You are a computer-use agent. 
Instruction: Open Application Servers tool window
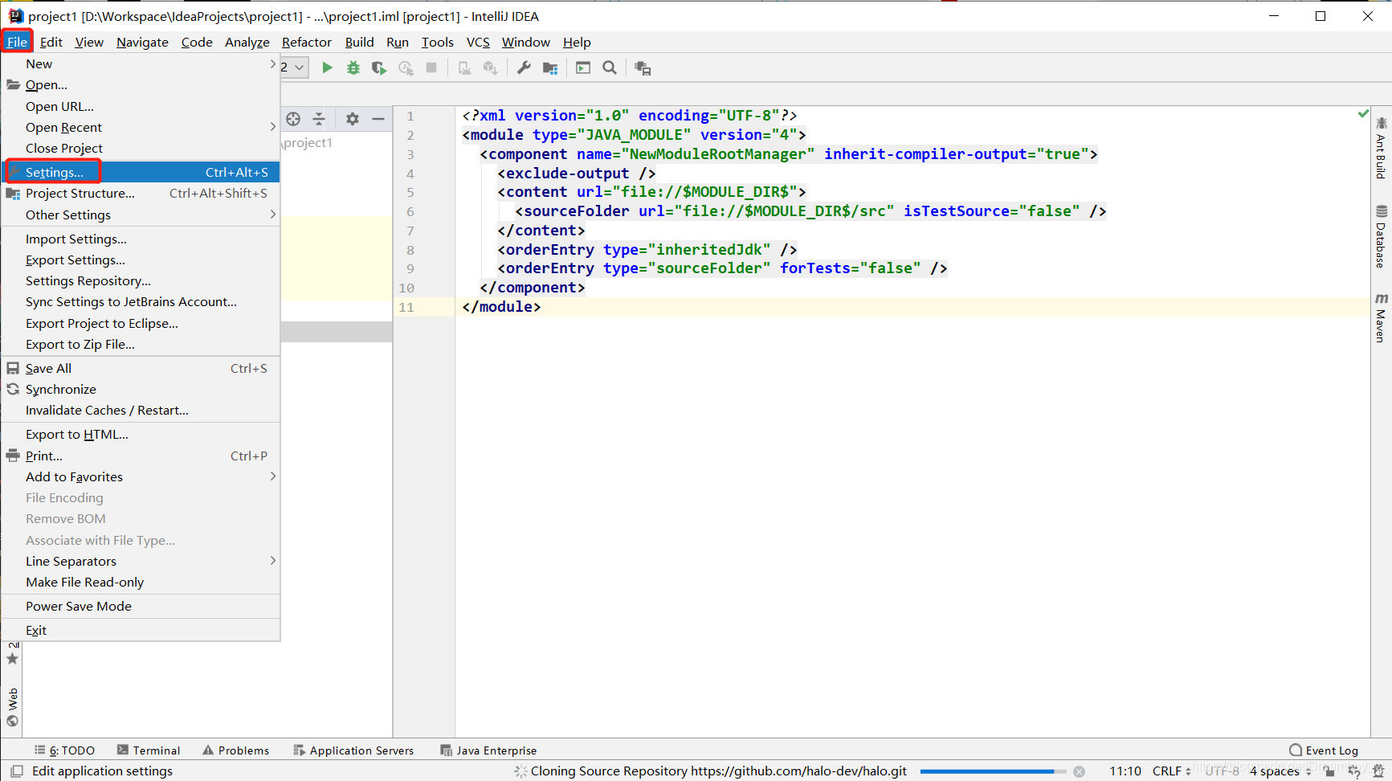point(353,750)
